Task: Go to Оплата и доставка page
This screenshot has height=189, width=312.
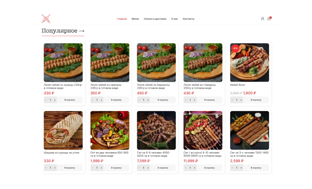Action: (x=155, y=19)
